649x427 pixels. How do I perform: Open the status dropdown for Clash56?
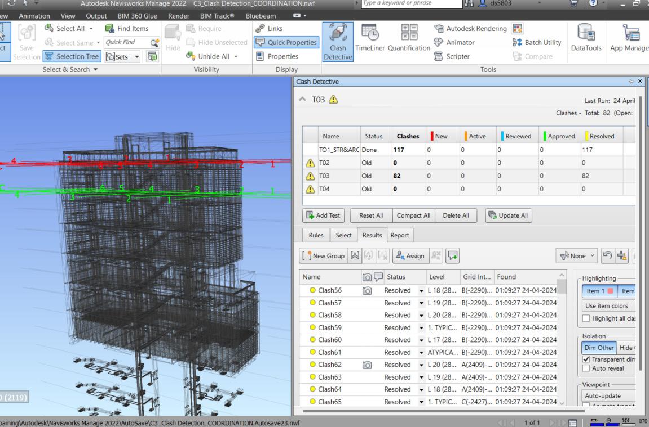(x=421, y=290)
